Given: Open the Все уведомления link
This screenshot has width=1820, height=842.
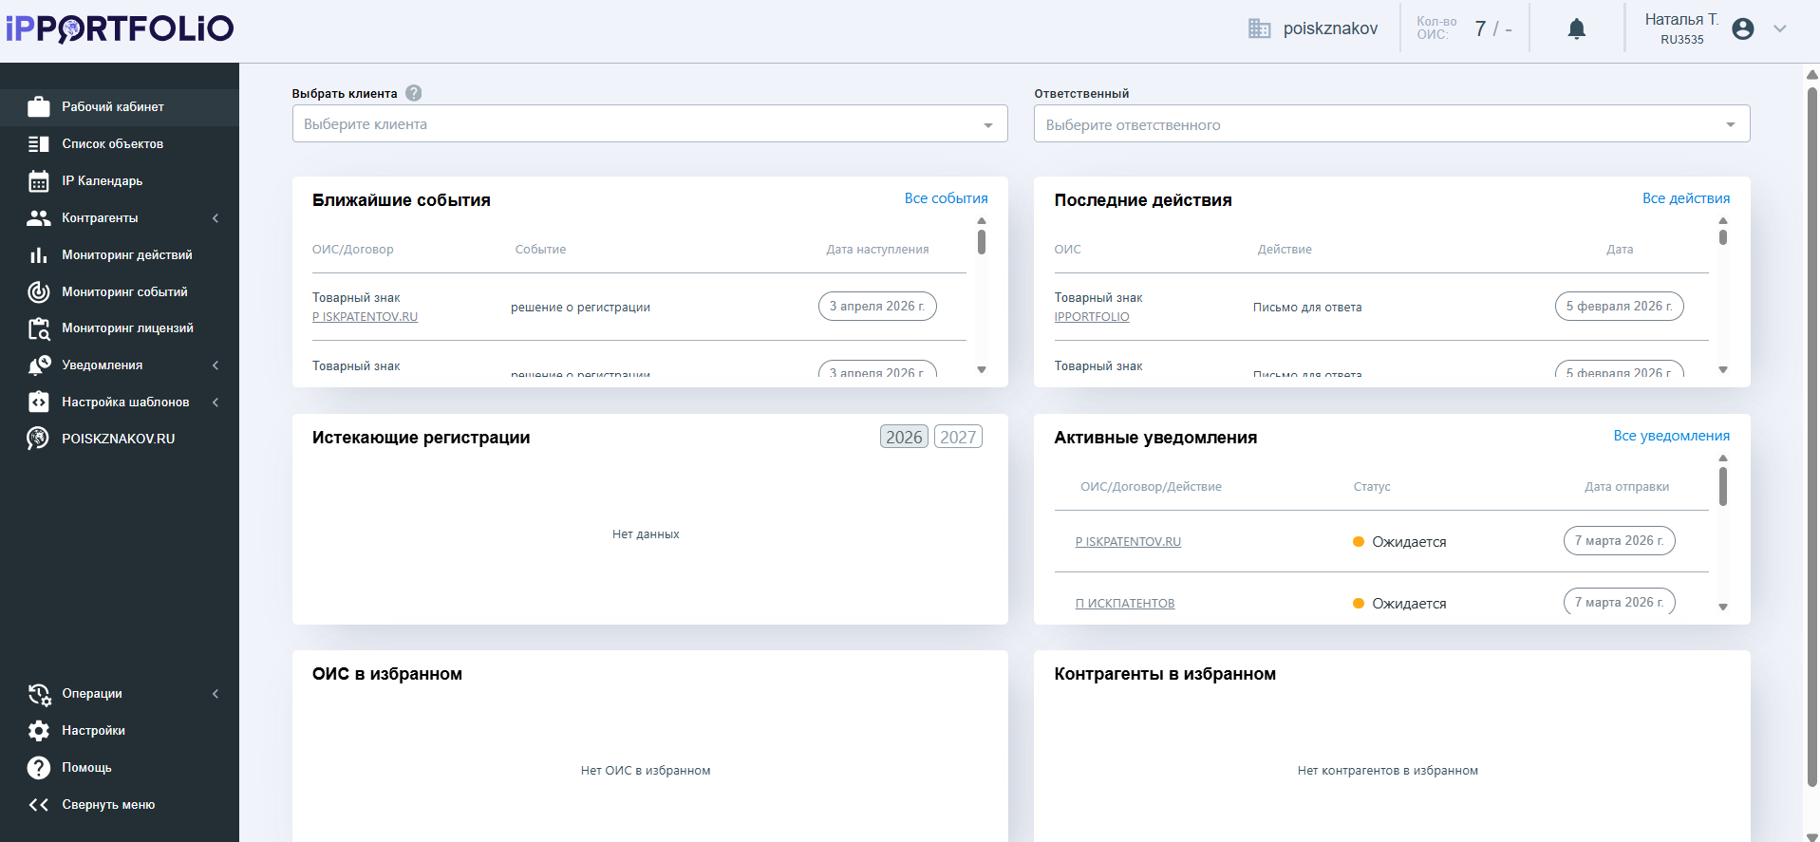Looking at the screenshot, I should 1671,436.
